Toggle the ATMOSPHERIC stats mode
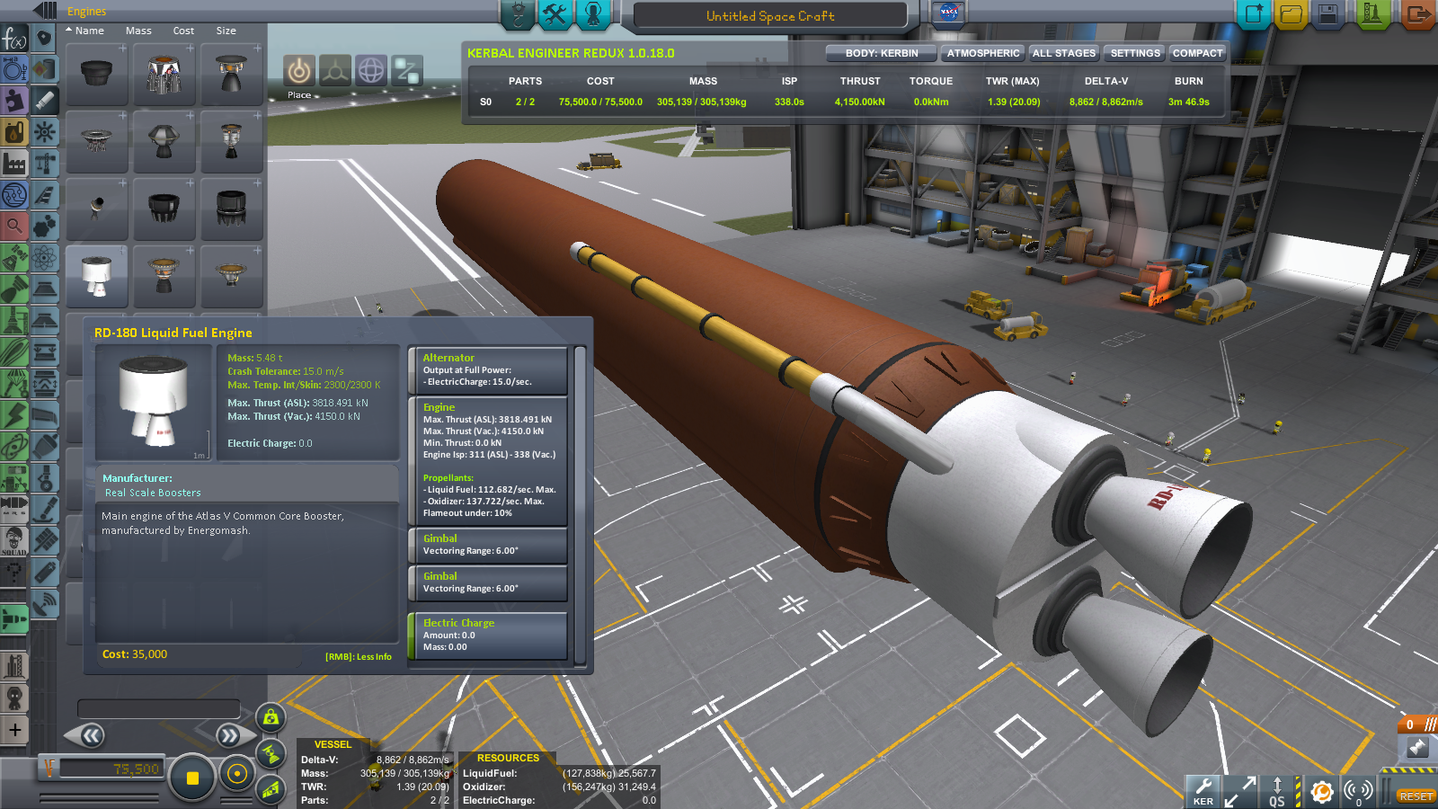Viewport: 1438px width, 809px height. pyautogui.click(x=982, y=53)
